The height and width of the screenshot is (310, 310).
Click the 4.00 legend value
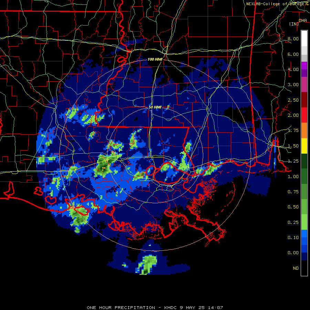tap(293, 69)
